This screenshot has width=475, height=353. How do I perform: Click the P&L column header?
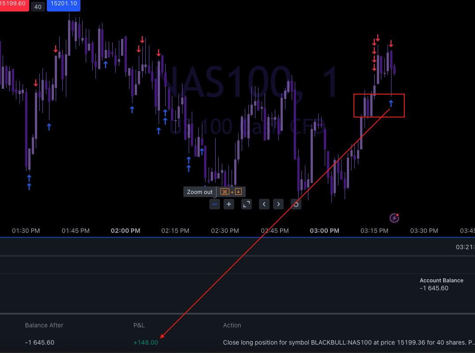click(139, 325)
